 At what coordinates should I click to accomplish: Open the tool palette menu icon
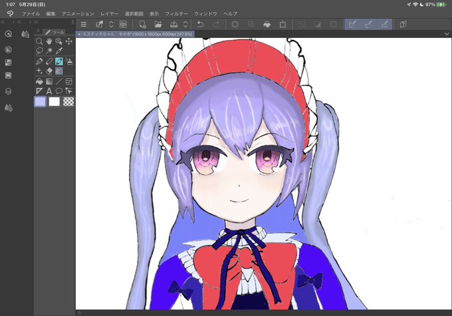39,31
